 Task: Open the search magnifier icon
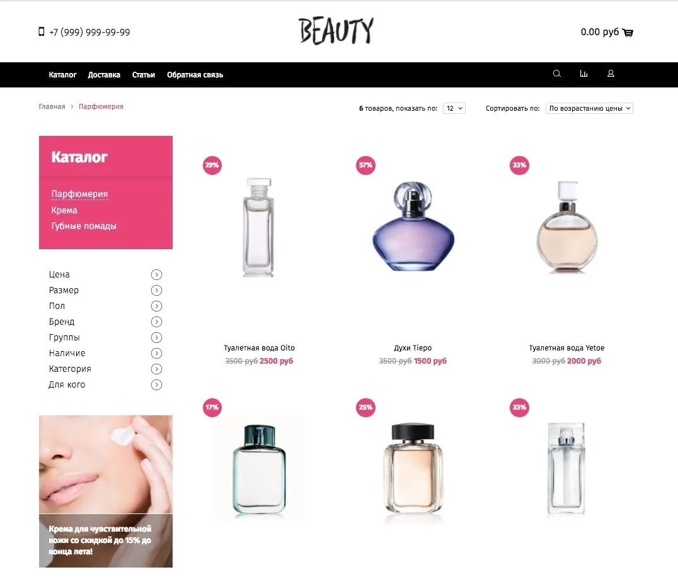coord(557,74)
